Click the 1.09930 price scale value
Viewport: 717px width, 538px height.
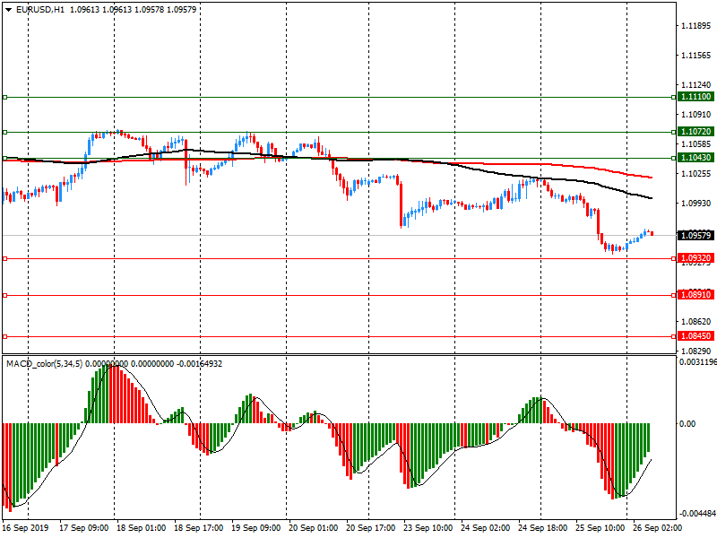696,204
